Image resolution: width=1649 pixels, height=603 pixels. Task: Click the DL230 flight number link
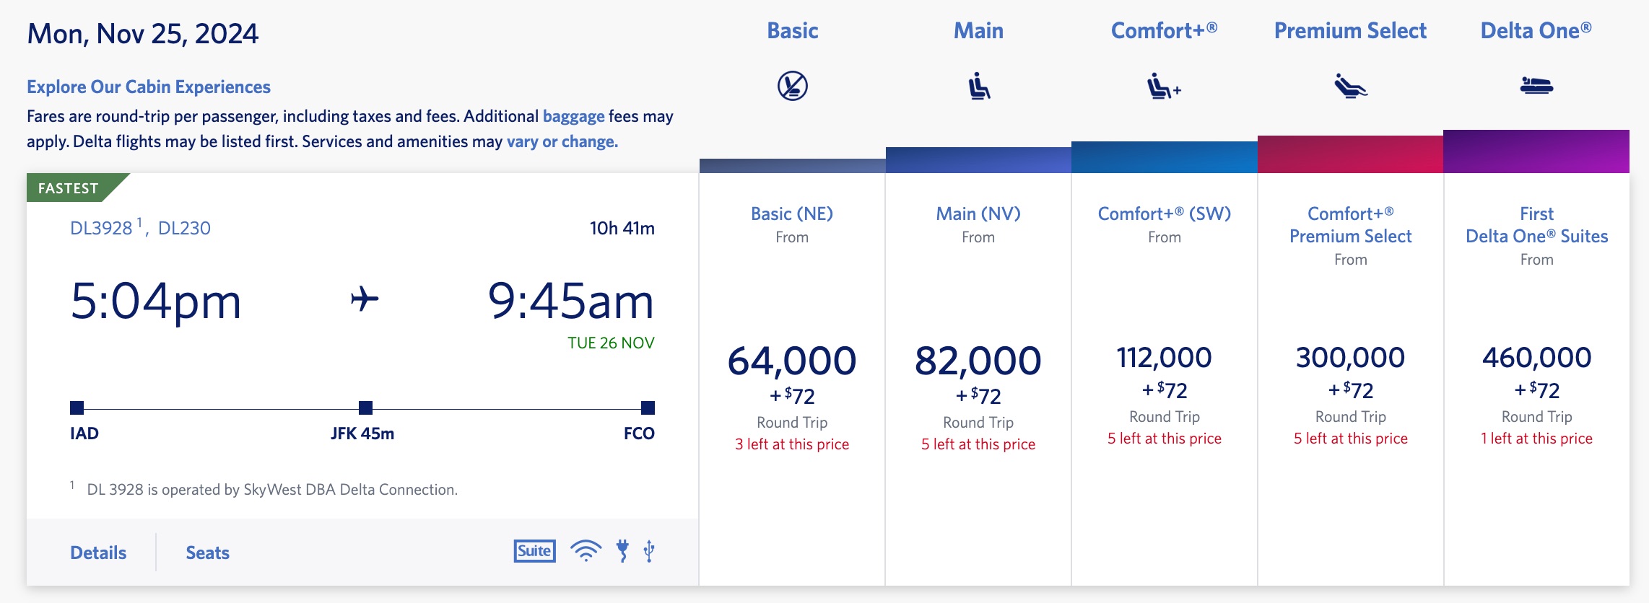point(184,228)
